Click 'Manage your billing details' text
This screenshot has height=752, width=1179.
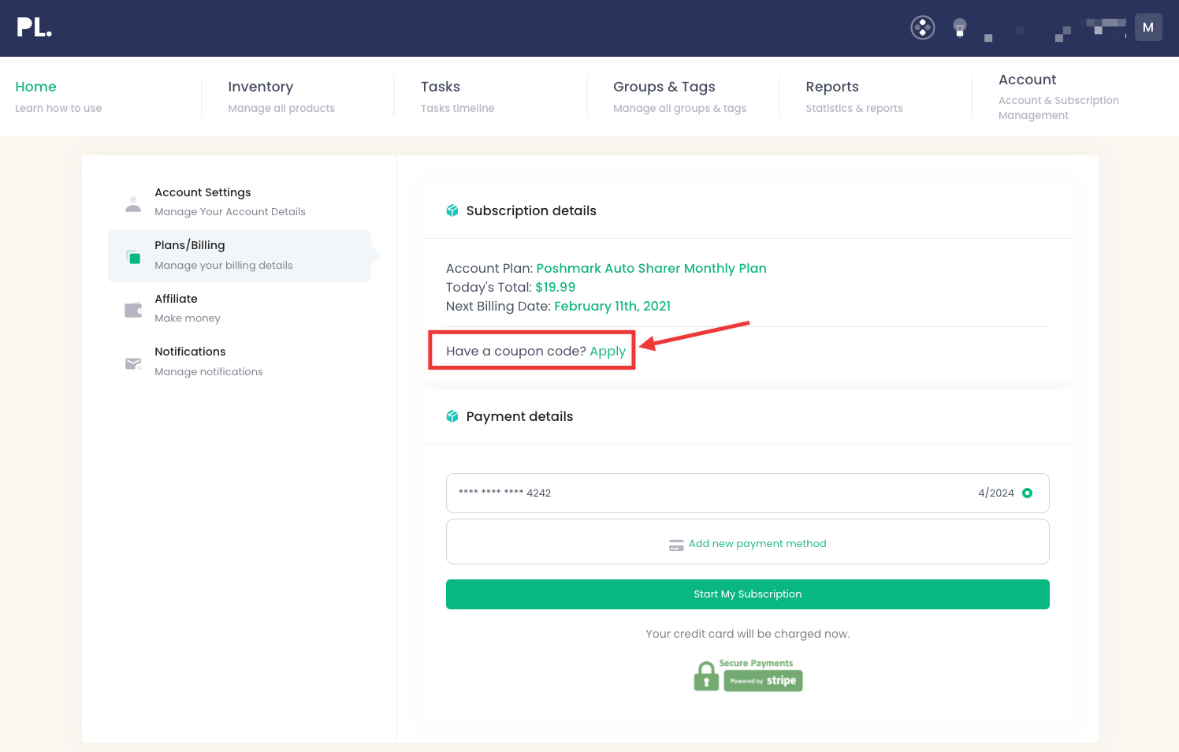point(223,266)
